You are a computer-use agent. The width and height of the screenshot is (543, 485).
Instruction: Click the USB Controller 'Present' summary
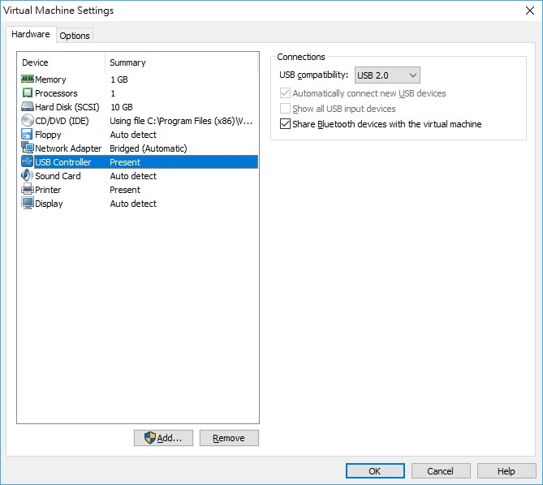click(x=125, y=162)
